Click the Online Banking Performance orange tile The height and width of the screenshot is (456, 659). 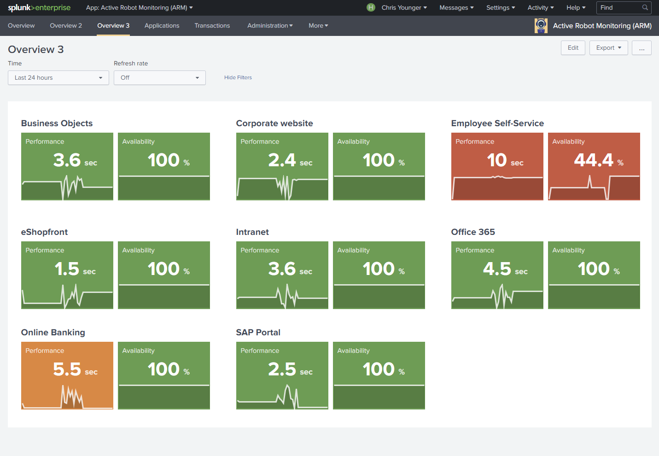tap(67, 375)
